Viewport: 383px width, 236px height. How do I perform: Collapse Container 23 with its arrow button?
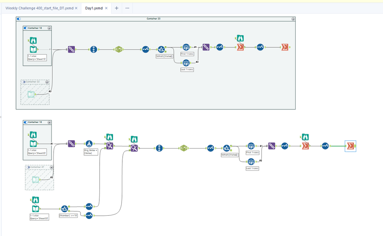[x=293, y=19]
